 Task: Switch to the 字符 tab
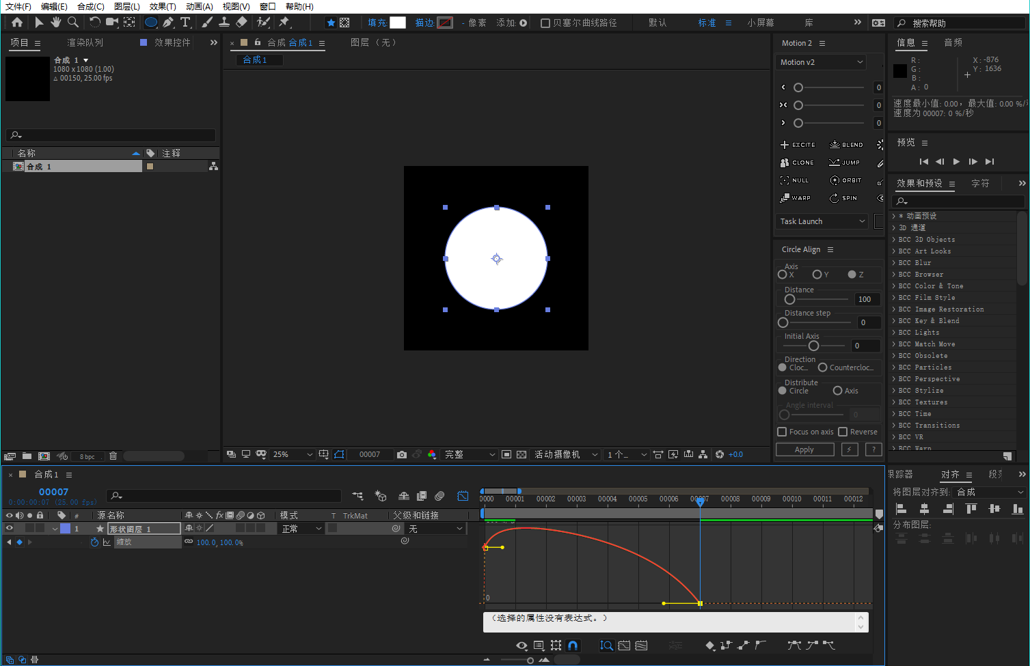(980, 183)
